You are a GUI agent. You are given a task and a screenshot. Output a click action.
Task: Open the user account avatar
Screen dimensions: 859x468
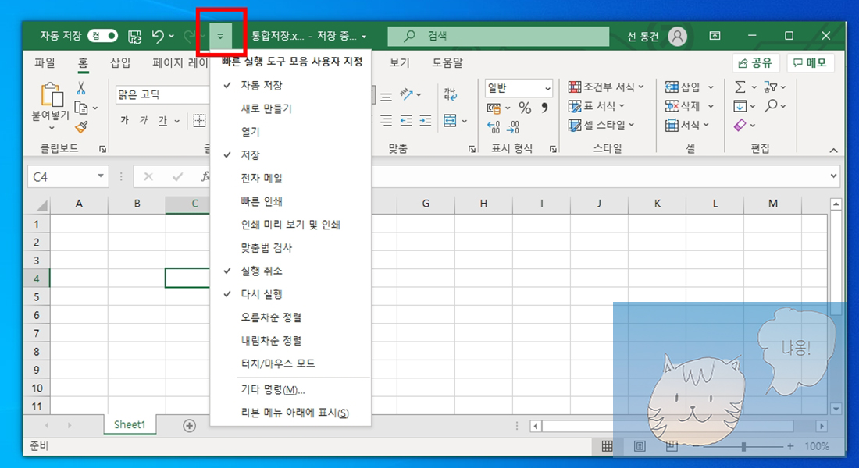678,36
